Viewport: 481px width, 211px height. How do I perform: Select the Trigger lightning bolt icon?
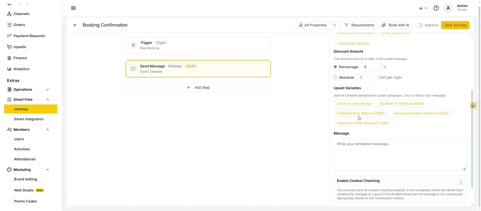pyautogui.click(x=133, y=45)
